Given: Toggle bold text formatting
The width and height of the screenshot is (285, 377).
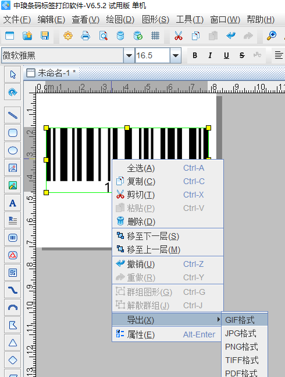Looking at the screenshot, I should tap(195, 55).
